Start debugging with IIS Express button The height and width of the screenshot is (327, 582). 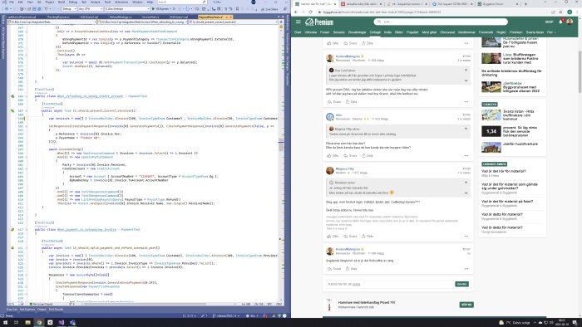pyautogui.click(x=161, y=8)
